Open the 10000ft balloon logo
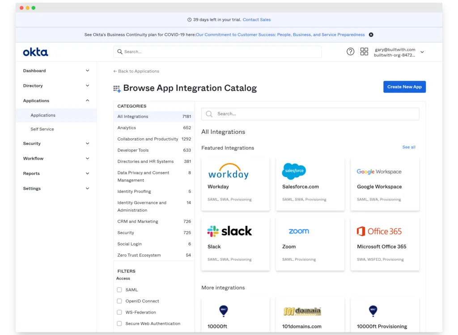 tap(224, 311)
